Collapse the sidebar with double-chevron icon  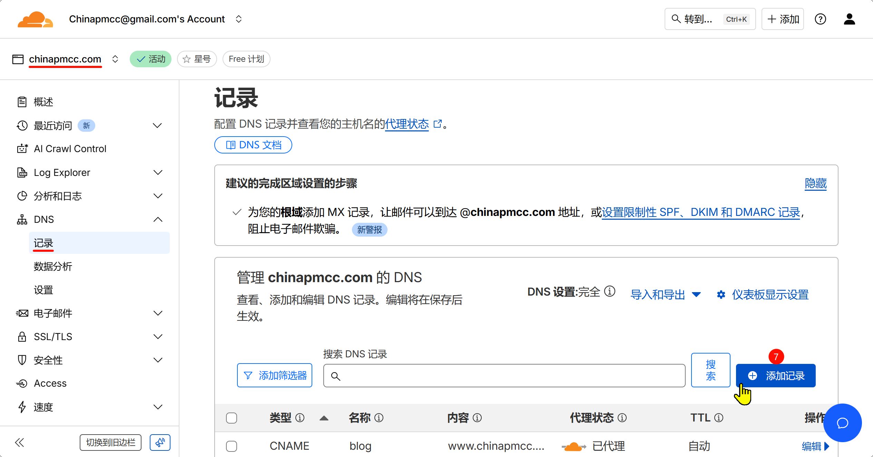(x=20, y=443)
